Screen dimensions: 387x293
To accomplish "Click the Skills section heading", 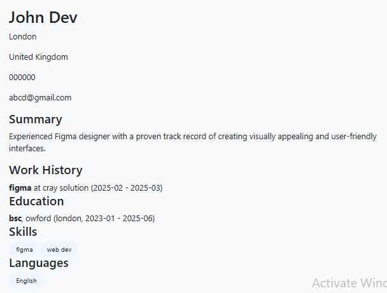I will coord(23,232).
